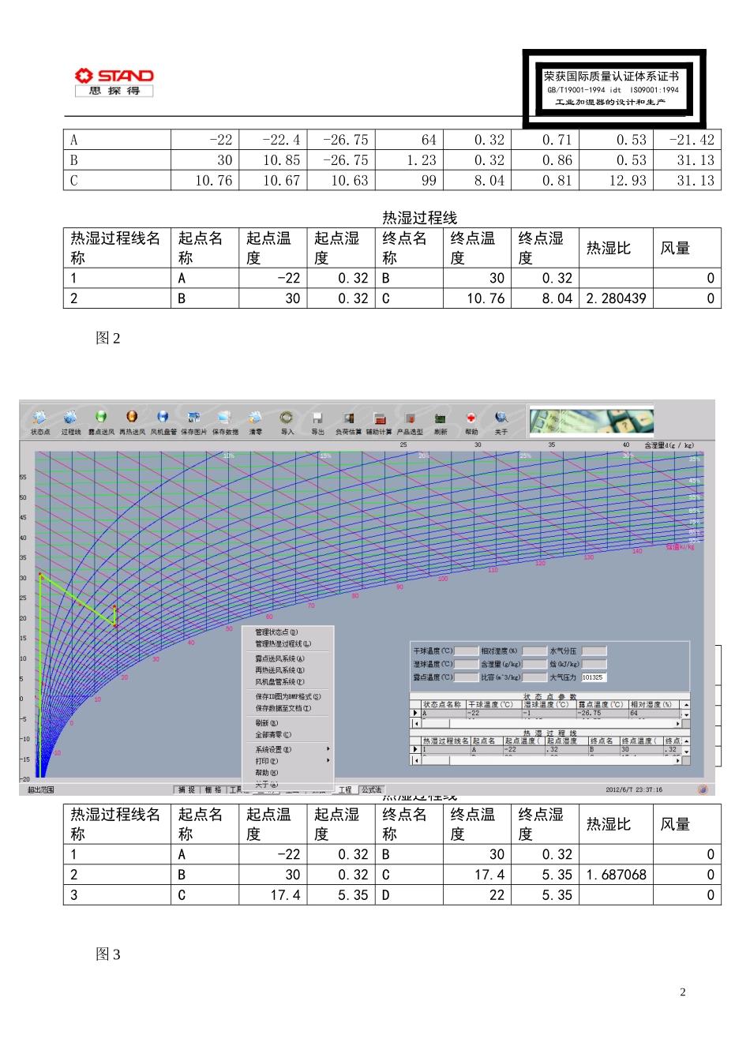
Task: Click the 终点名 column header in 热湿过程线
Action: point(604,740)
